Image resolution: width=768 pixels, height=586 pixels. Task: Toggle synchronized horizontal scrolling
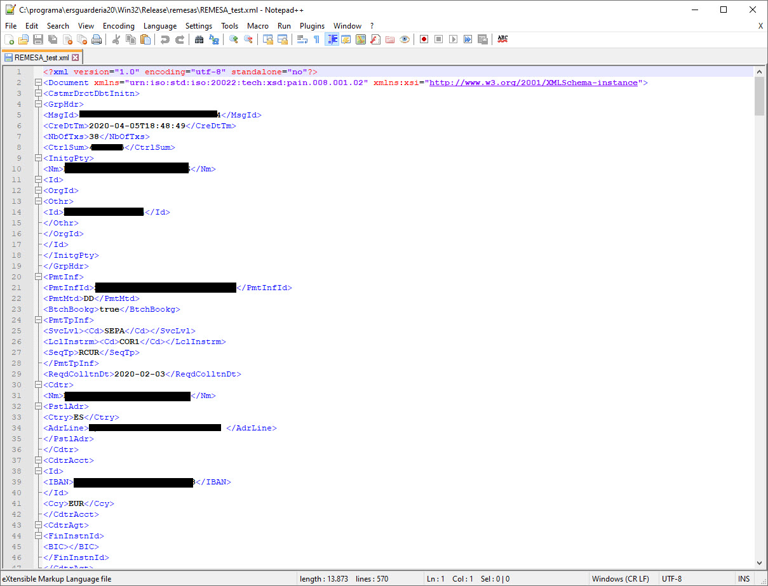coord(283,39)
